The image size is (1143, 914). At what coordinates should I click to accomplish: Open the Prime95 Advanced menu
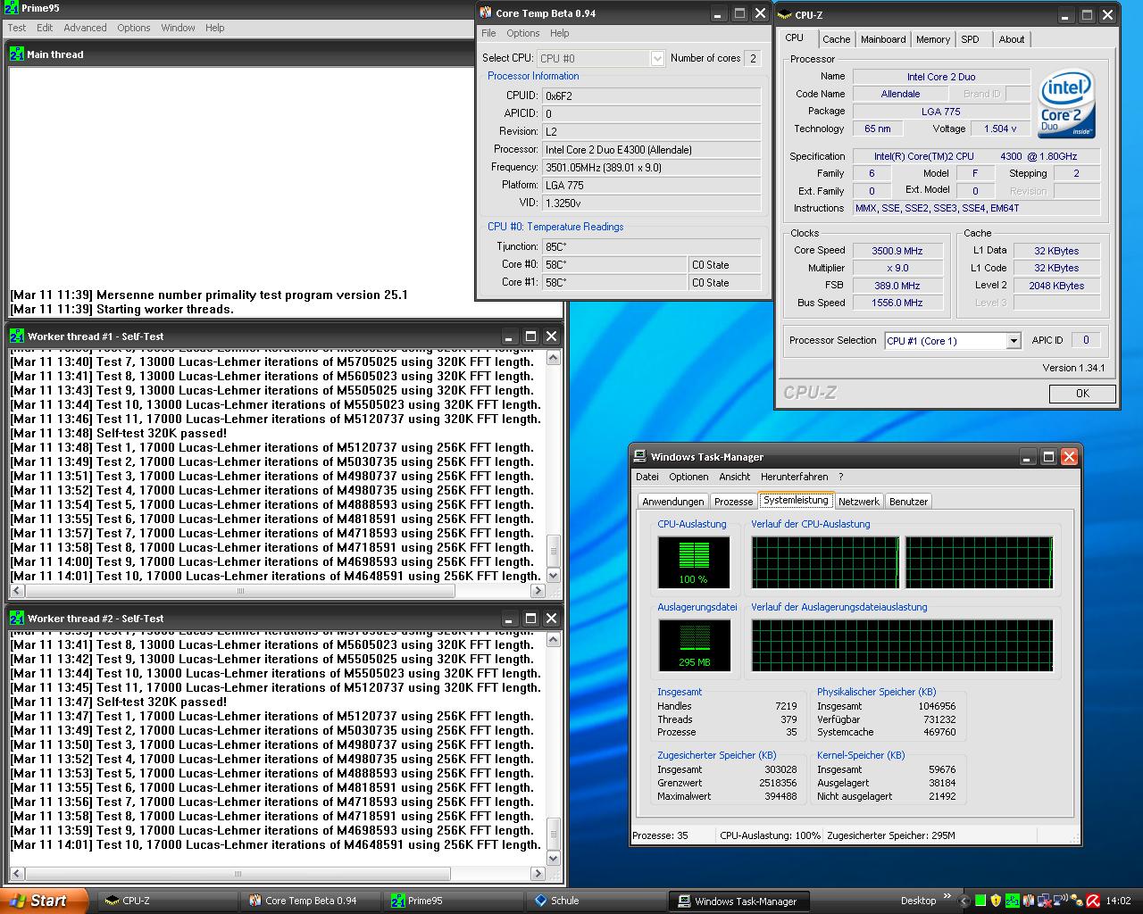(85, 28)
